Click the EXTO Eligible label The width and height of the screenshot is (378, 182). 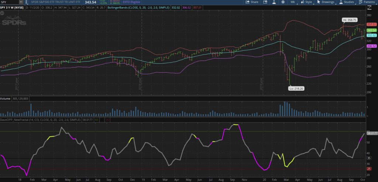click(131, 2)
